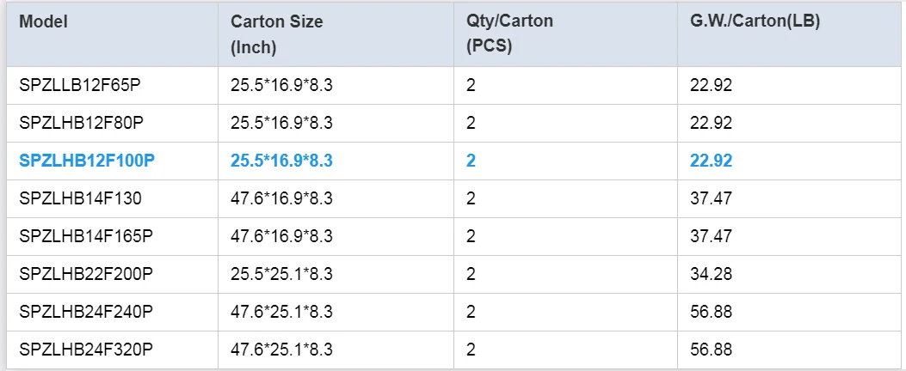Click the Qty/Carton (PCS) header
Screen dimensions: 906x371
click(509, 34)
